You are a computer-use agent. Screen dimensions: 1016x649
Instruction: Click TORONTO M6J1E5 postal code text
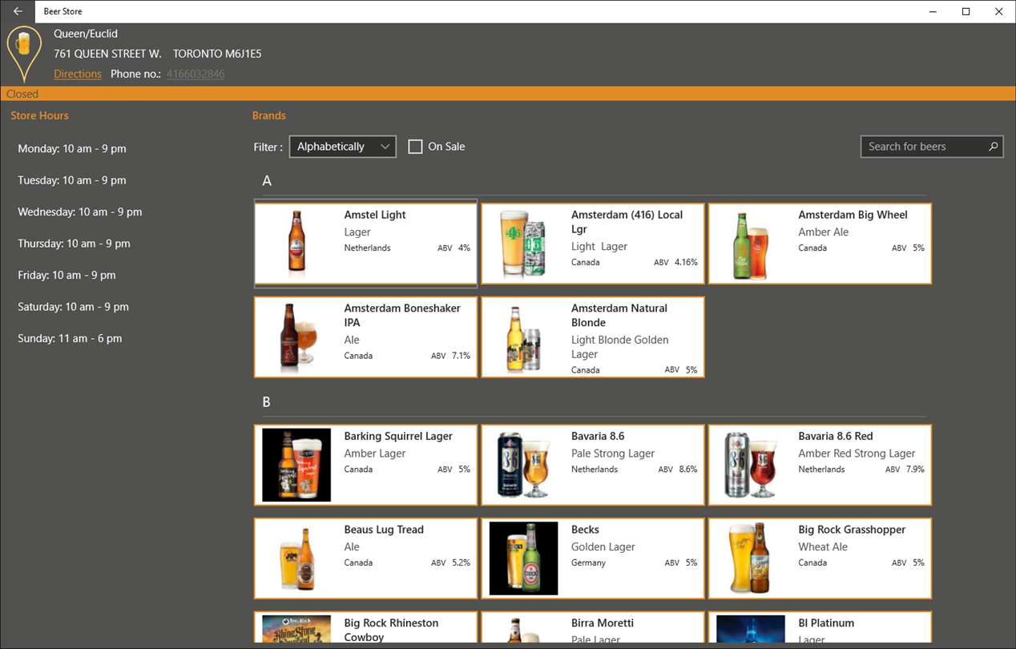(217, 54)
